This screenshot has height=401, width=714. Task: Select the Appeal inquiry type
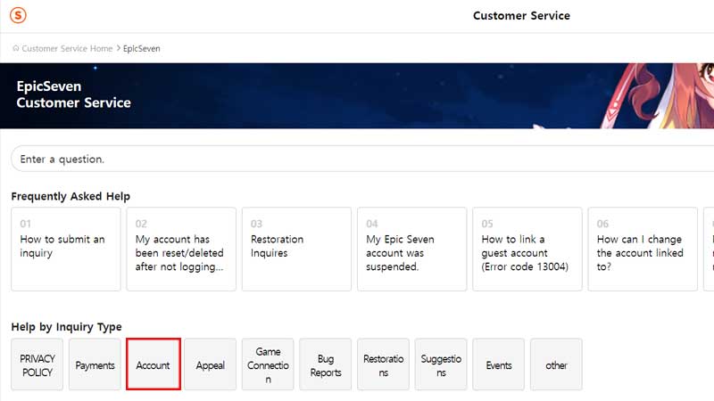coord(211,364)
